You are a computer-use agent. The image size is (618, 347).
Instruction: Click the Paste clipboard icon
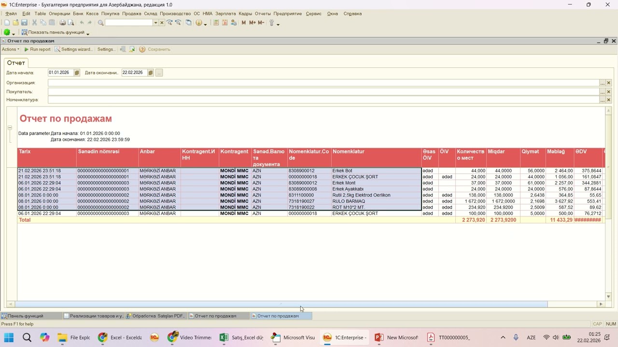point(52,23)
